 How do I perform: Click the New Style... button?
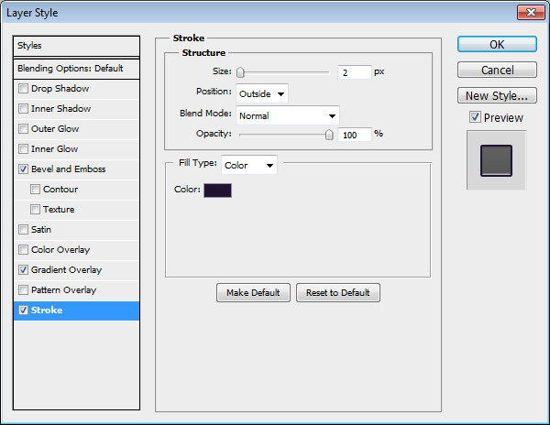[x=497, y=95]
